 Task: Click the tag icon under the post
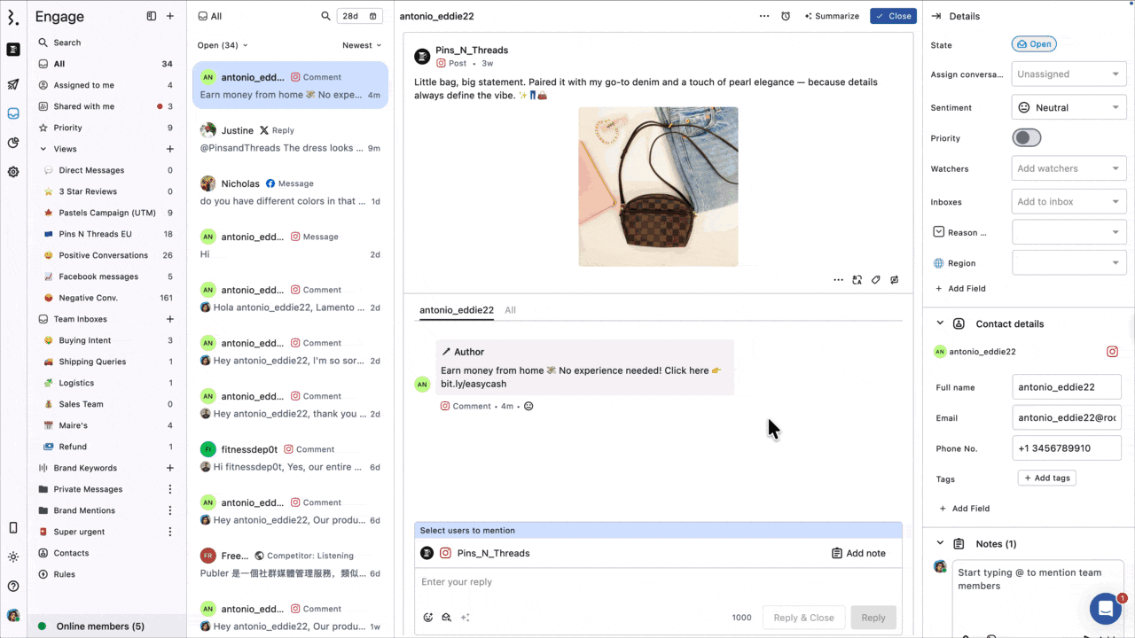876,280
